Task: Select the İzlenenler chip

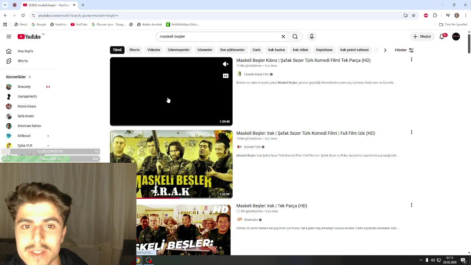Action: coord(205,50)
